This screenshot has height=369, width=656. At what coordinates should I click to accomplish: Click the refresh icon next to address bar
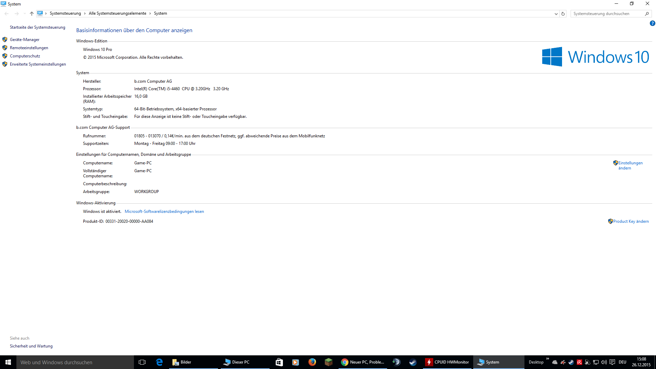pyautogui.click(x=563, y=14)
